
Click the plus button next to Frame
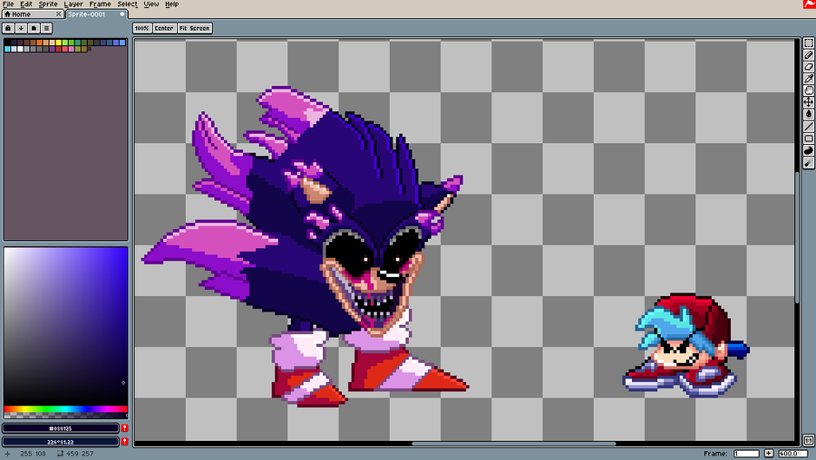point(769,454)
